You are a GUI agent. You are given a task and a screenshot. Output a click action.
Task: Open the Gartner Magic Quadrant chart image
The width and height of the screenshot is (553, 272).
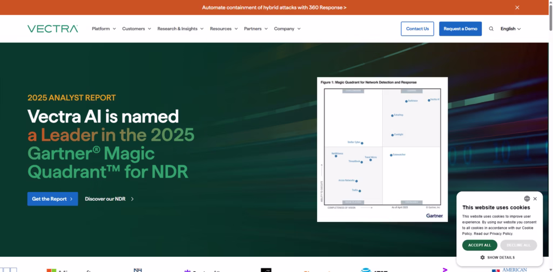pos(382,149)
